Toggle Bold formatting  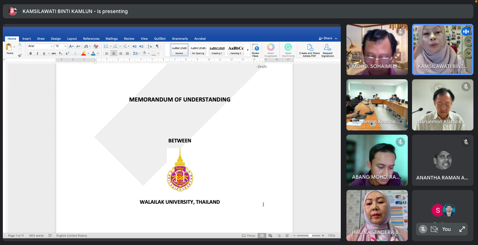pos(31,54)
